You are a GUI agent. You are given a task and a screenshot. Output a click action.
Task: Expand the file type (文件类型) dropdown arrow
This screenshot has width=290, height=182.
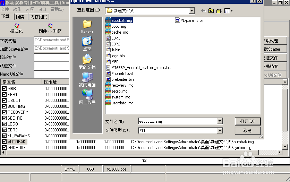pyautogui.click(x=220, y=131)
